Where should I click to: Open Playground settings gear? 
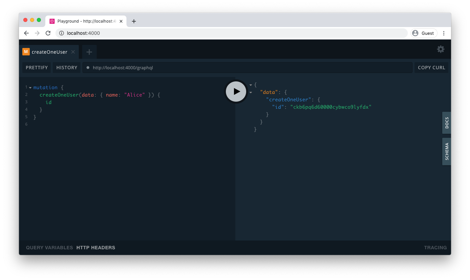tap(441, 49)
